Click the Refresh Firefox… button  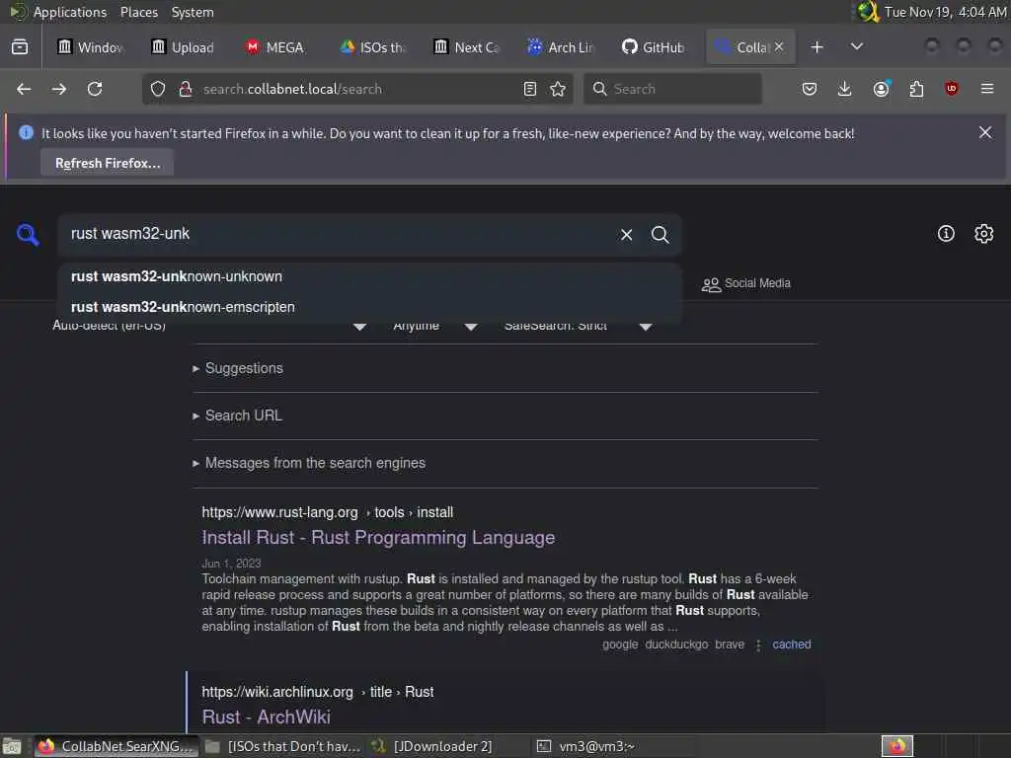[x=108, y=163]
